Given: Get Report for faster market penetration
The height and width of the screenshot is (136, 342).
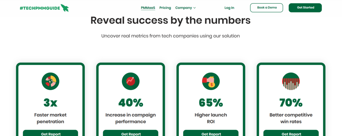Looking at the screenshot, I should (50, 133).
